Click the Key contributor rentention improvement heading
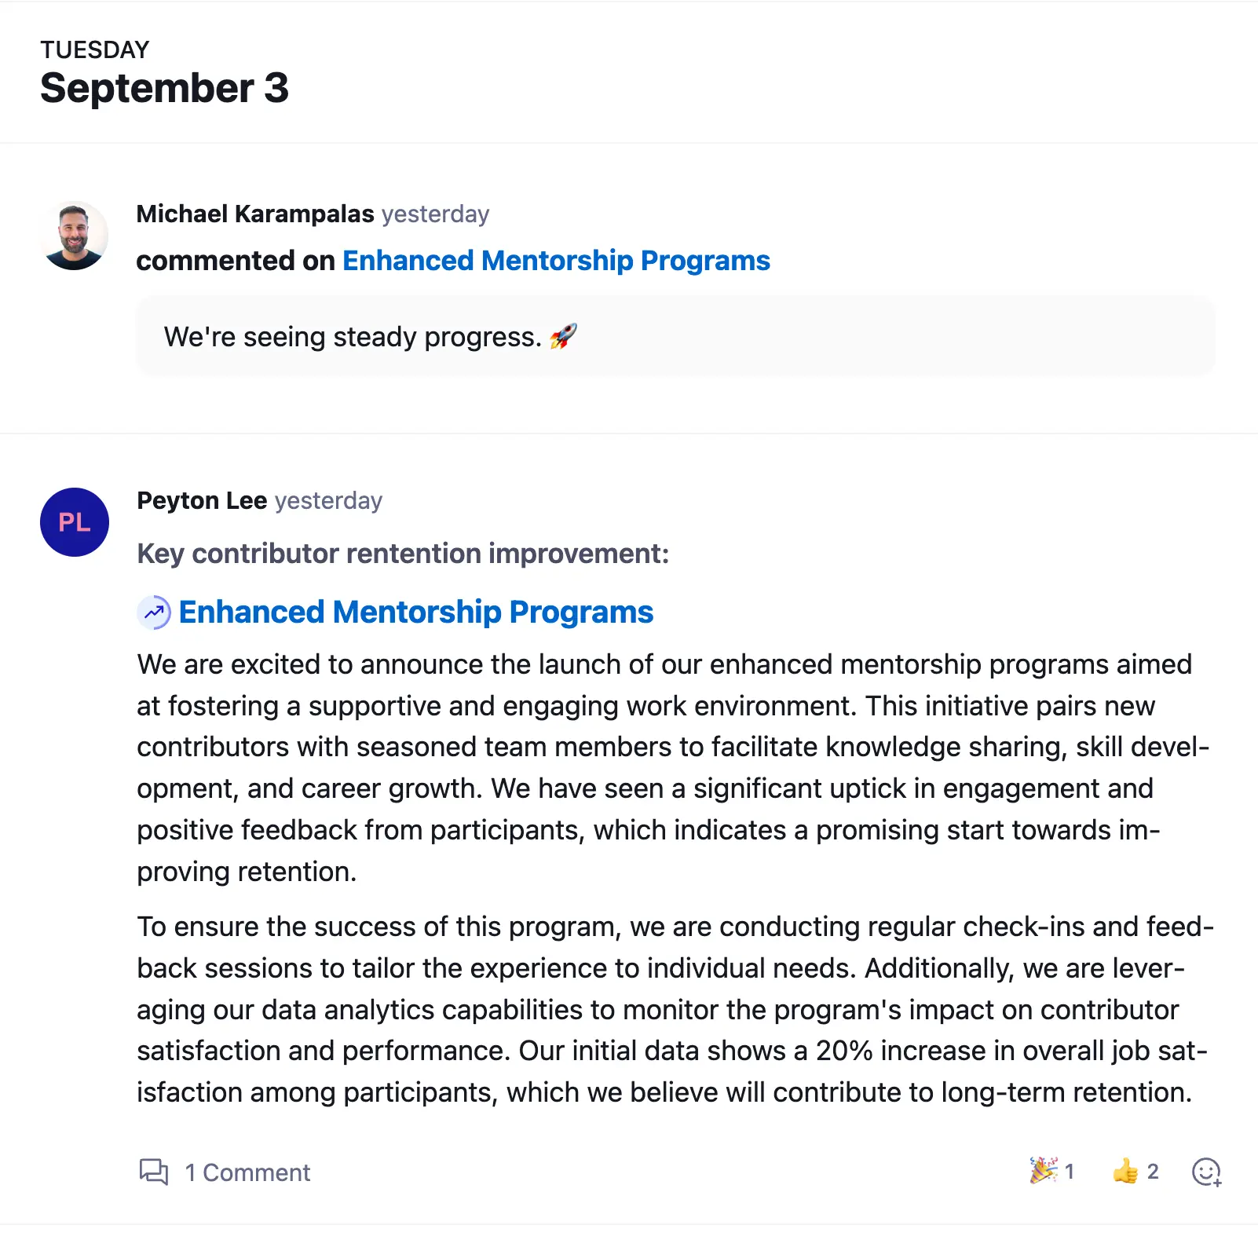1258x1258 pixels. tap(403, 554)
